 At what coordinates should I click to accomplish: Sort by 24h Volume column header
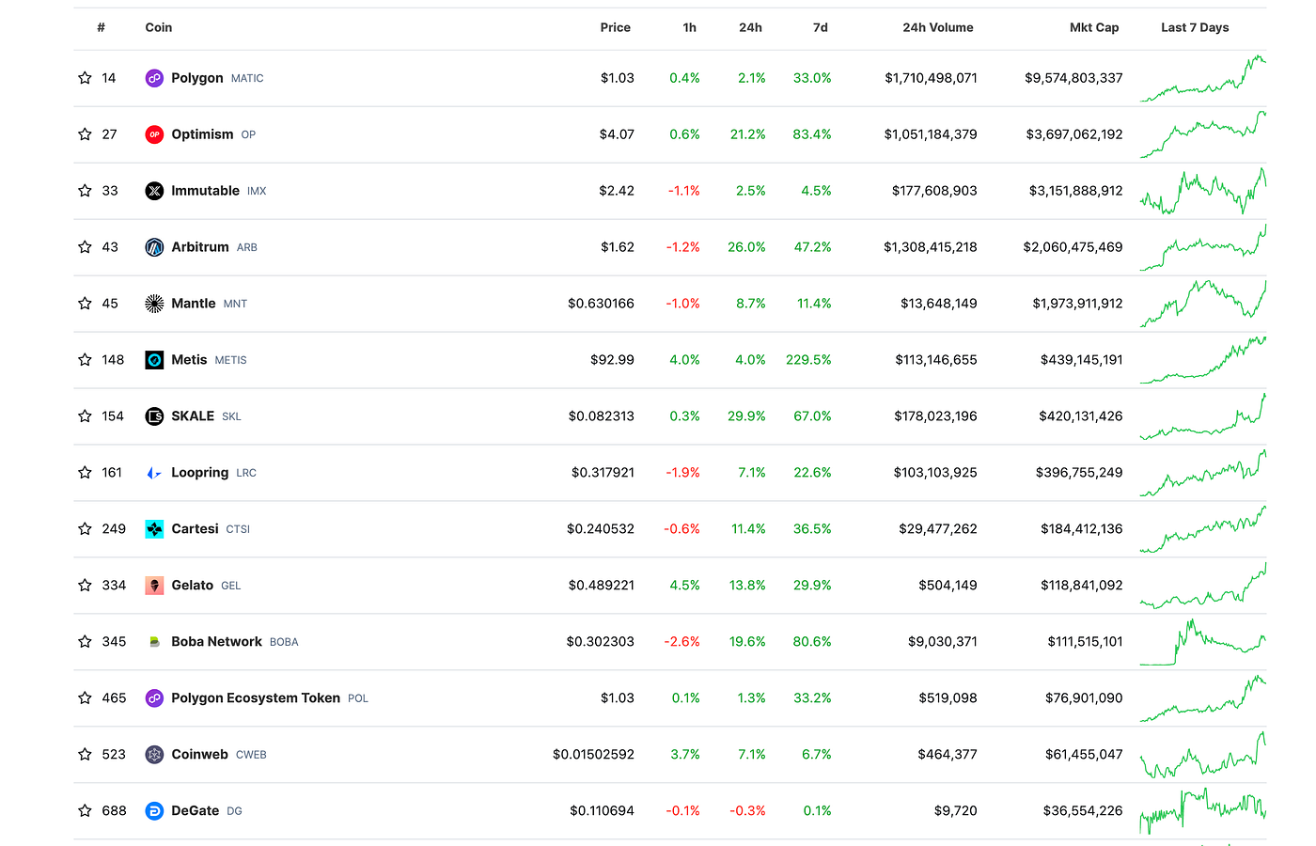pyautogui.click(x=938, y=27)
